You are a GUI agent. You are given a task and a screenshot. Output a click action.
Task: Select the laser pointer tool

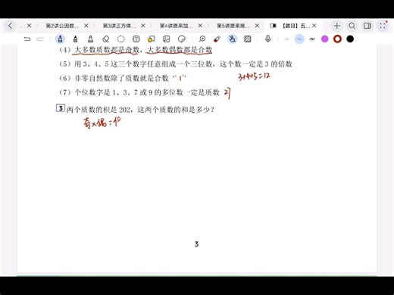click(217, 39)
